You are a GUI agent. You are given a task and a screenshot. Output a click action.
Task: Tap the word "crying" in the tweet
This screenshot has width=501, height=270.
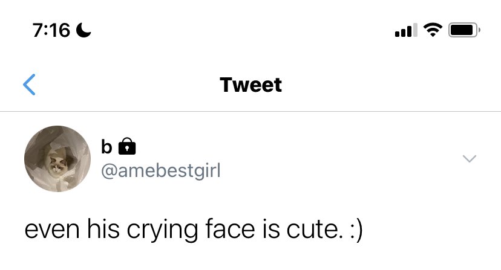[162, 230]
